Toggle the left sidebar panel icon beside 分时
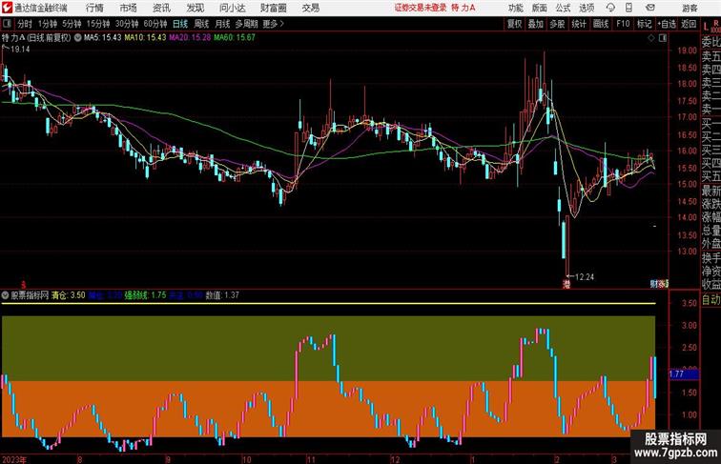Screen dimensions: 721x464 tap(7, 24)
